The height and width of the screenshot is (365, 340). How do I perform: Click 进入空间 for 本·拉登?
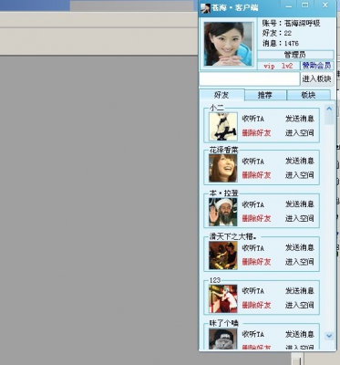pos(299,218)
